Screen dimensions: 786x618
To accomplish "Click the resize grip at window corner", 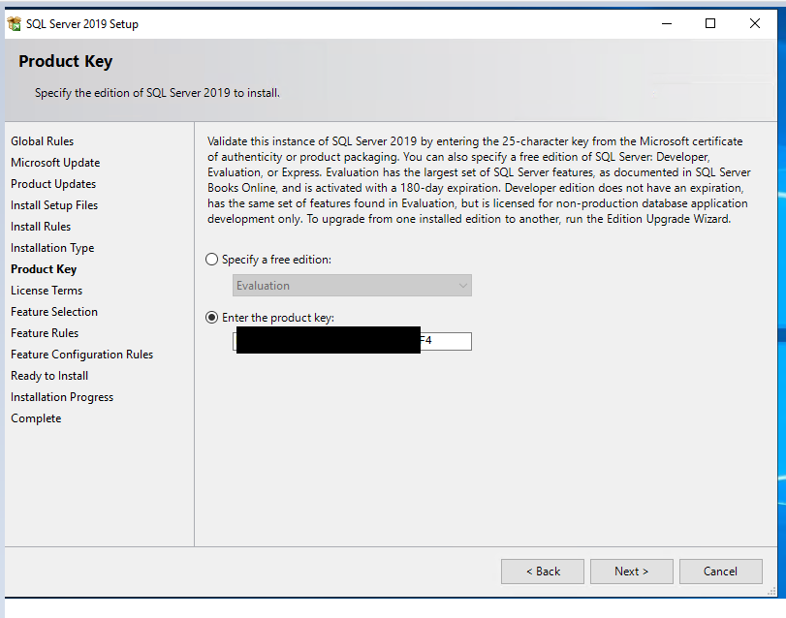I will point(772,592).
